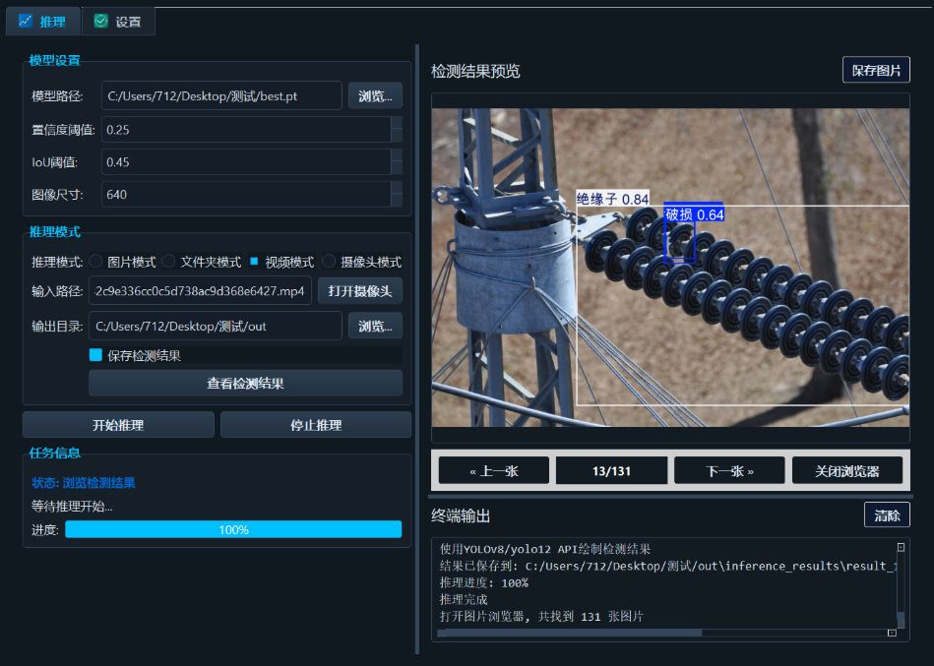Image resolution: width=934 pixels, height=666 pixels.
Task: View previous image with « 上一张
Action: 493,470
